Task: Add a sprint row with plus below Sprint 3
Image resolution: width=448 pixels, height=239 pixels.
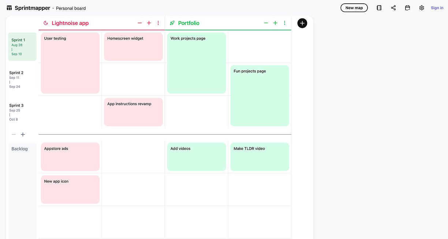Action: click(23, 135)
